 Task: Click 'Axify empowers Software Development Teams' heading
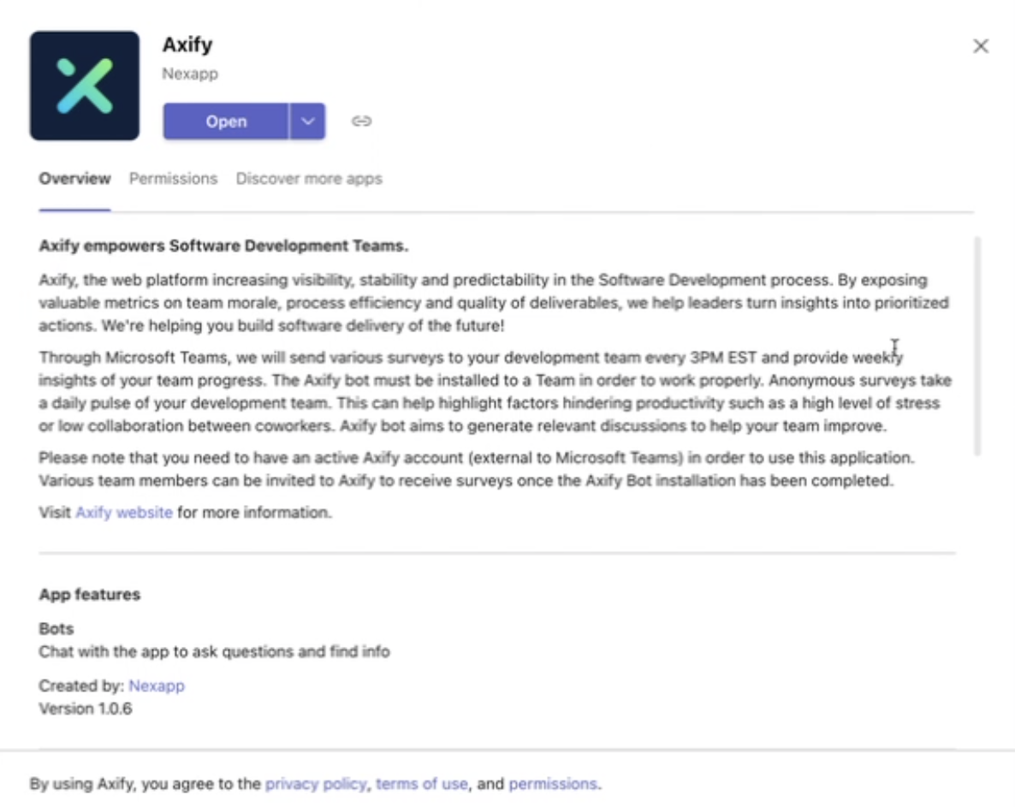223,246
